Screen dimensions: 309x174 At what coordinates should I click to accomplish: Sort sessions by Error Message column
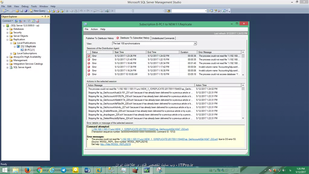coord(219,52)
